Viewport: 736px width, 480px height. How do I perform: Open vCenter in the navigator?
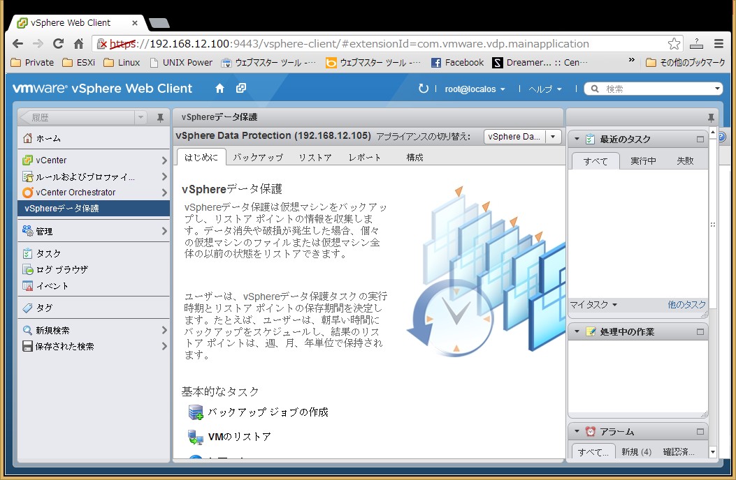coord(94,160)
